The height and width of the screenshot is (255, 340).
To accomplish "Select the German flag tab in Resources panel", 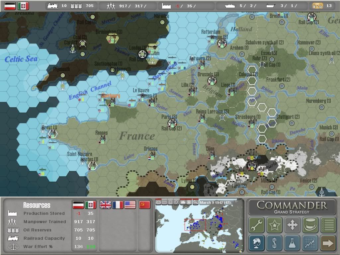I will [x=78, y=205].
